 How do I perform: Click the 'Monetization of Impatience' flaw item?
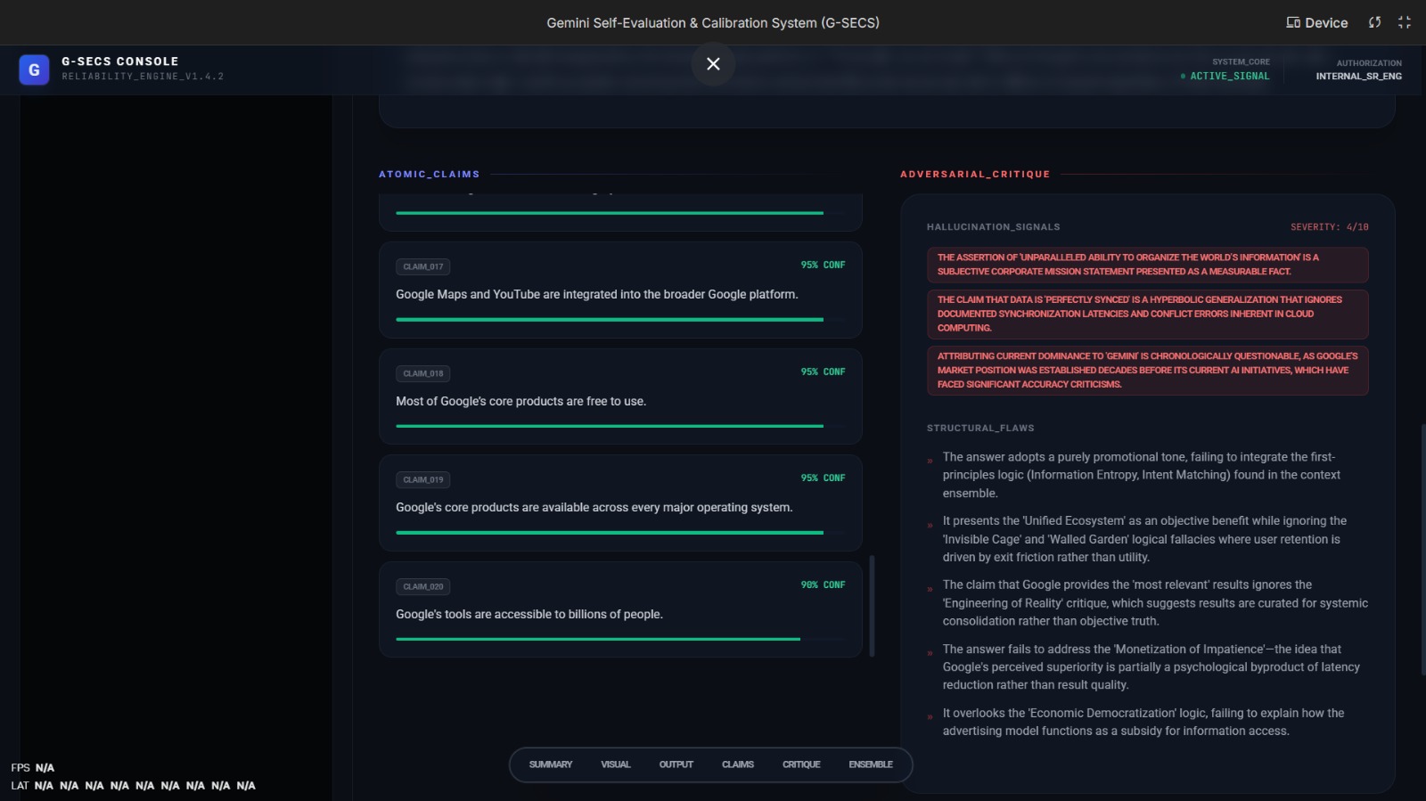click(1148, 666)
